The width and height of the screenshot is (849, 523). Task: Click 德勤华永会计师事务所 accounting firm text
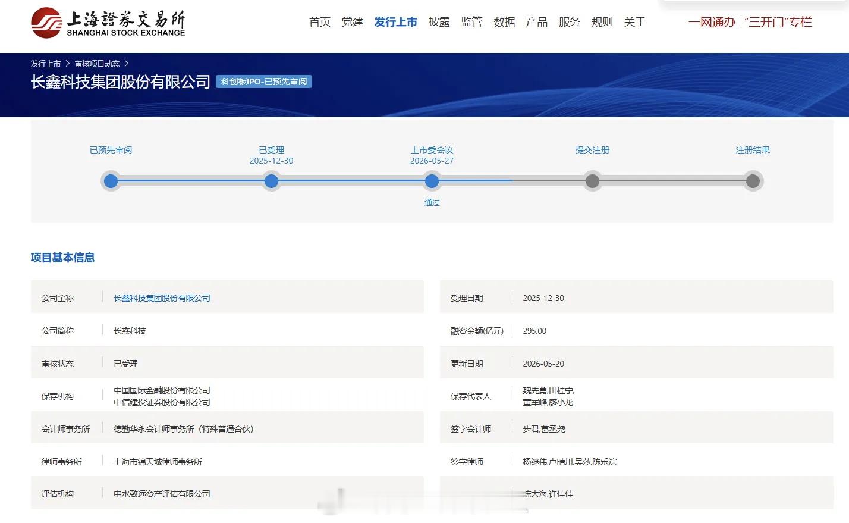click(184, 429)
